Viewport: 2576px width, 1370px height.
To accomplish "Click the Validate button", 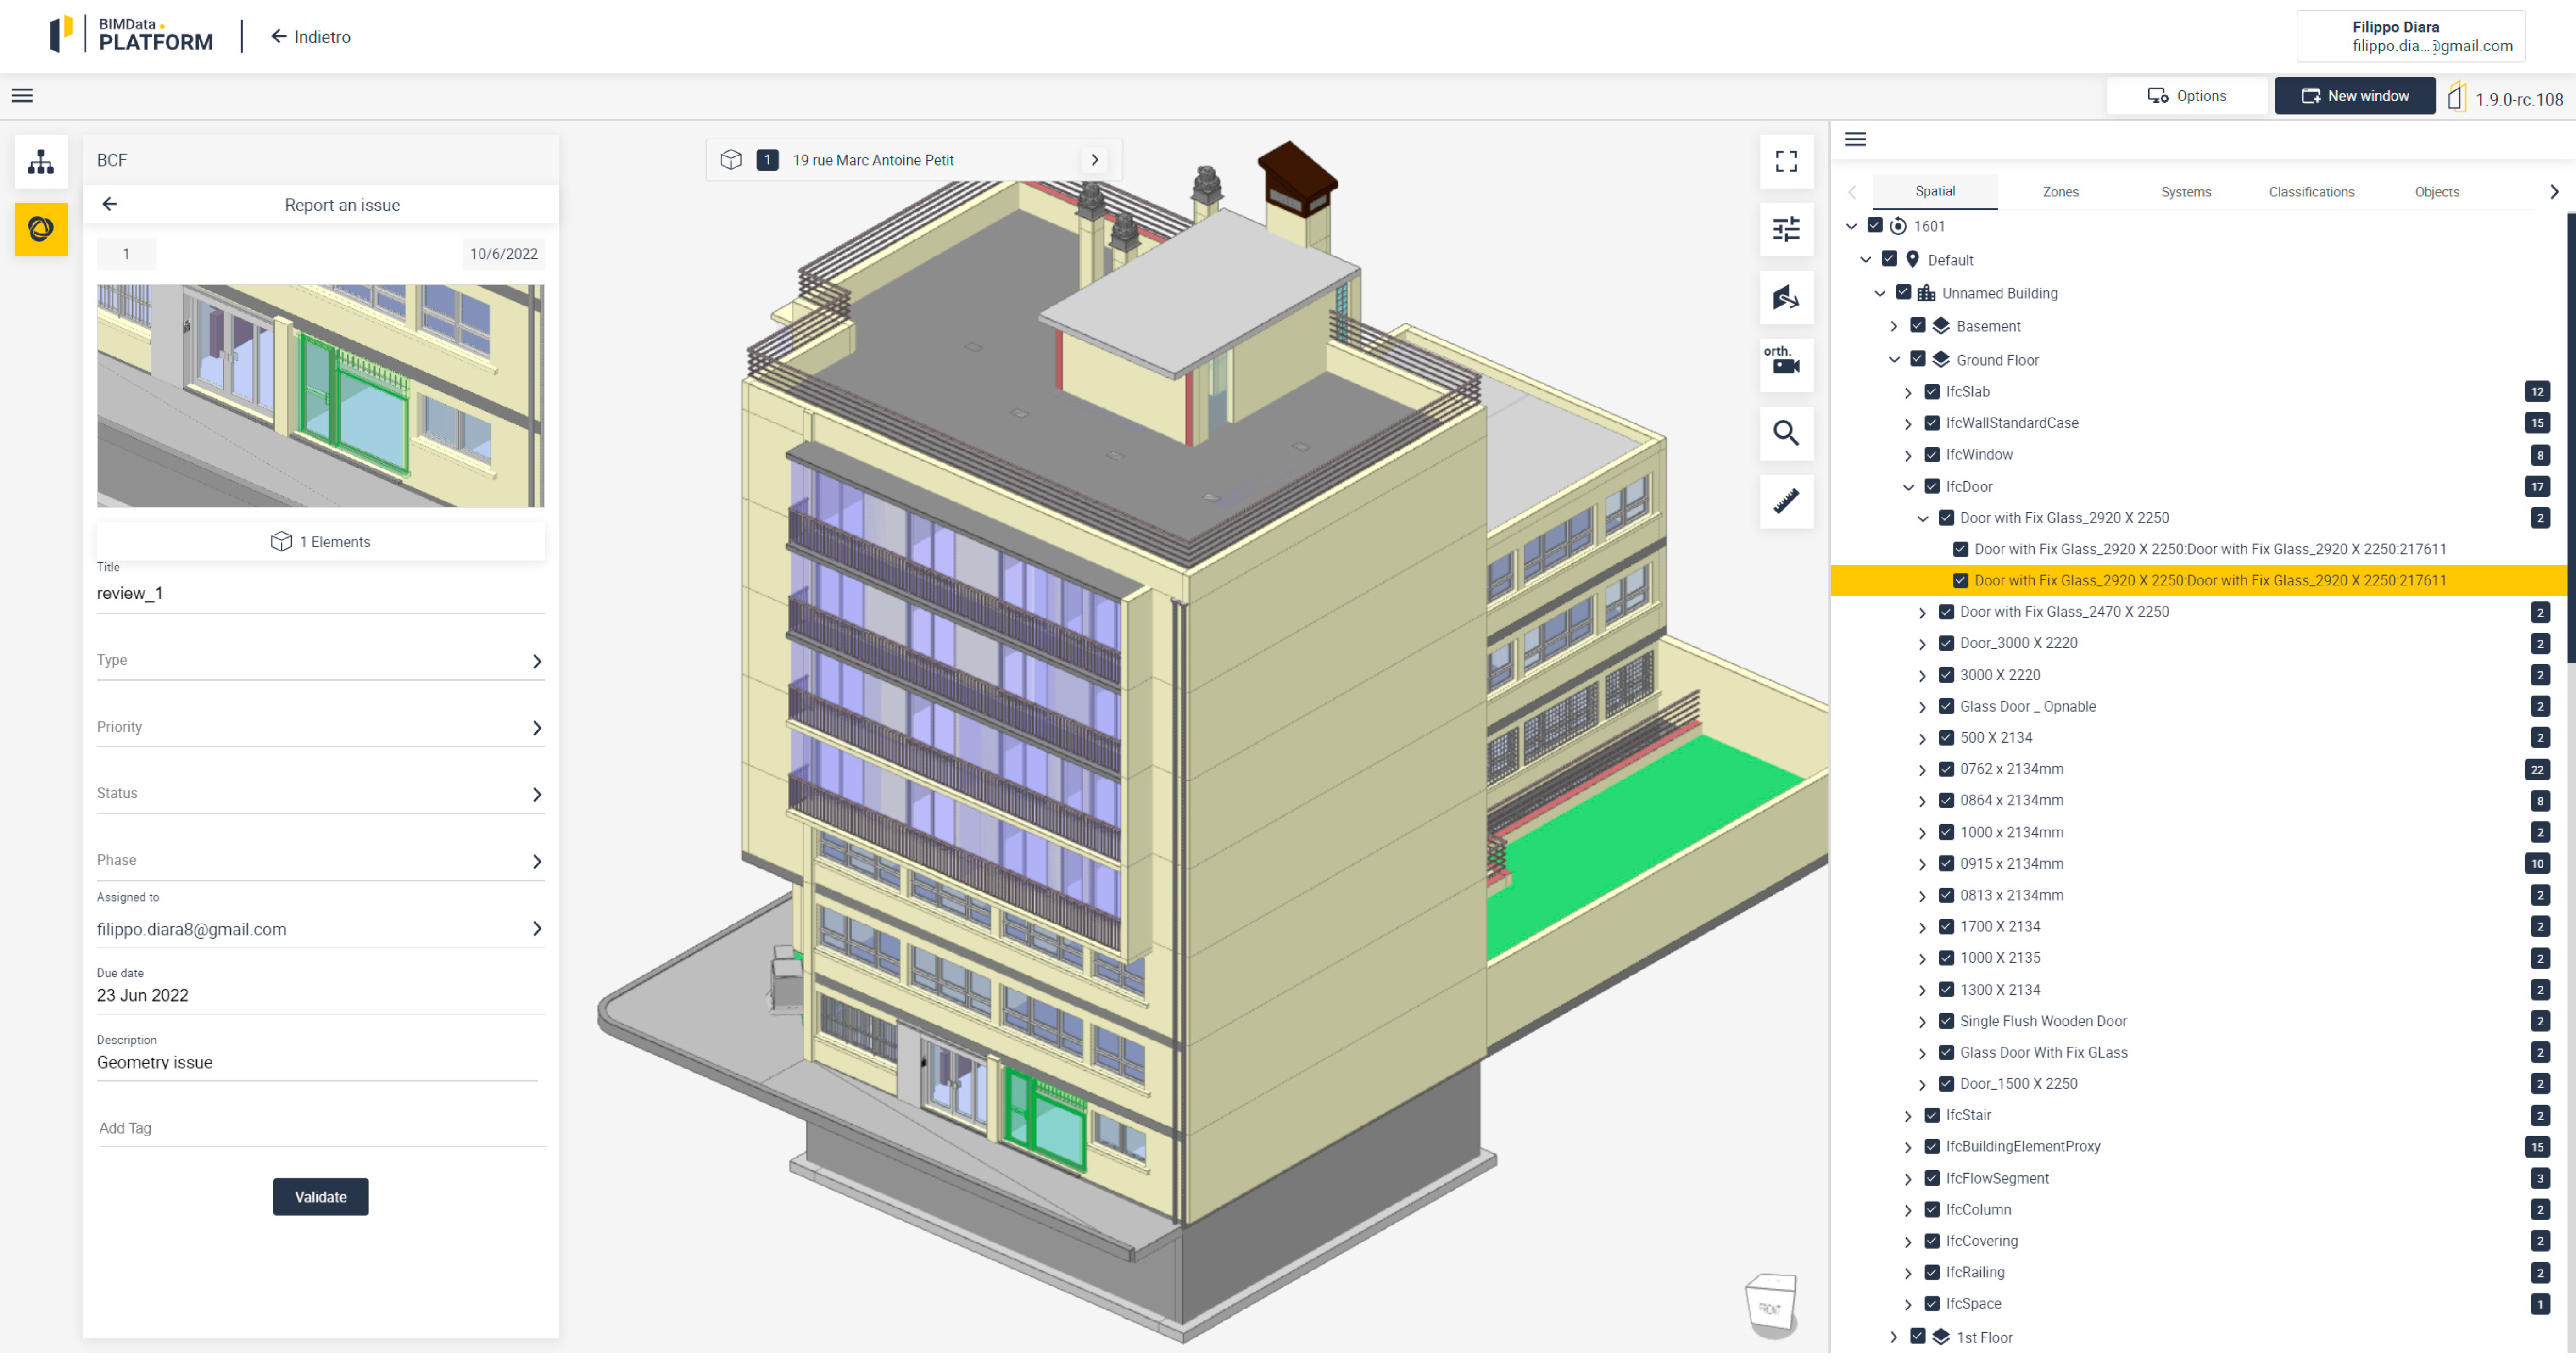I will (320, 1197).
